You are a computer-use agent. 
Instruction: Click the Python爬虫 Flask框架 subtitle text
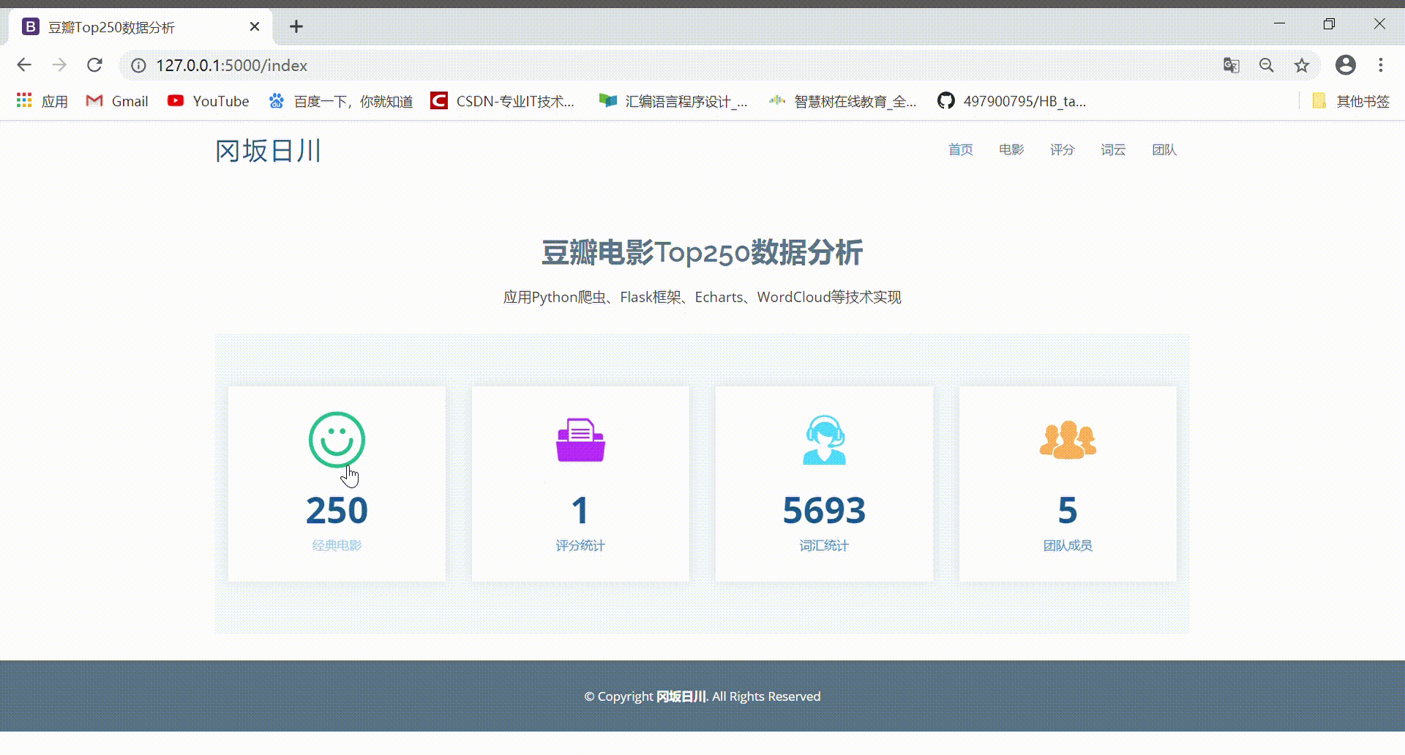coord(702,297)
